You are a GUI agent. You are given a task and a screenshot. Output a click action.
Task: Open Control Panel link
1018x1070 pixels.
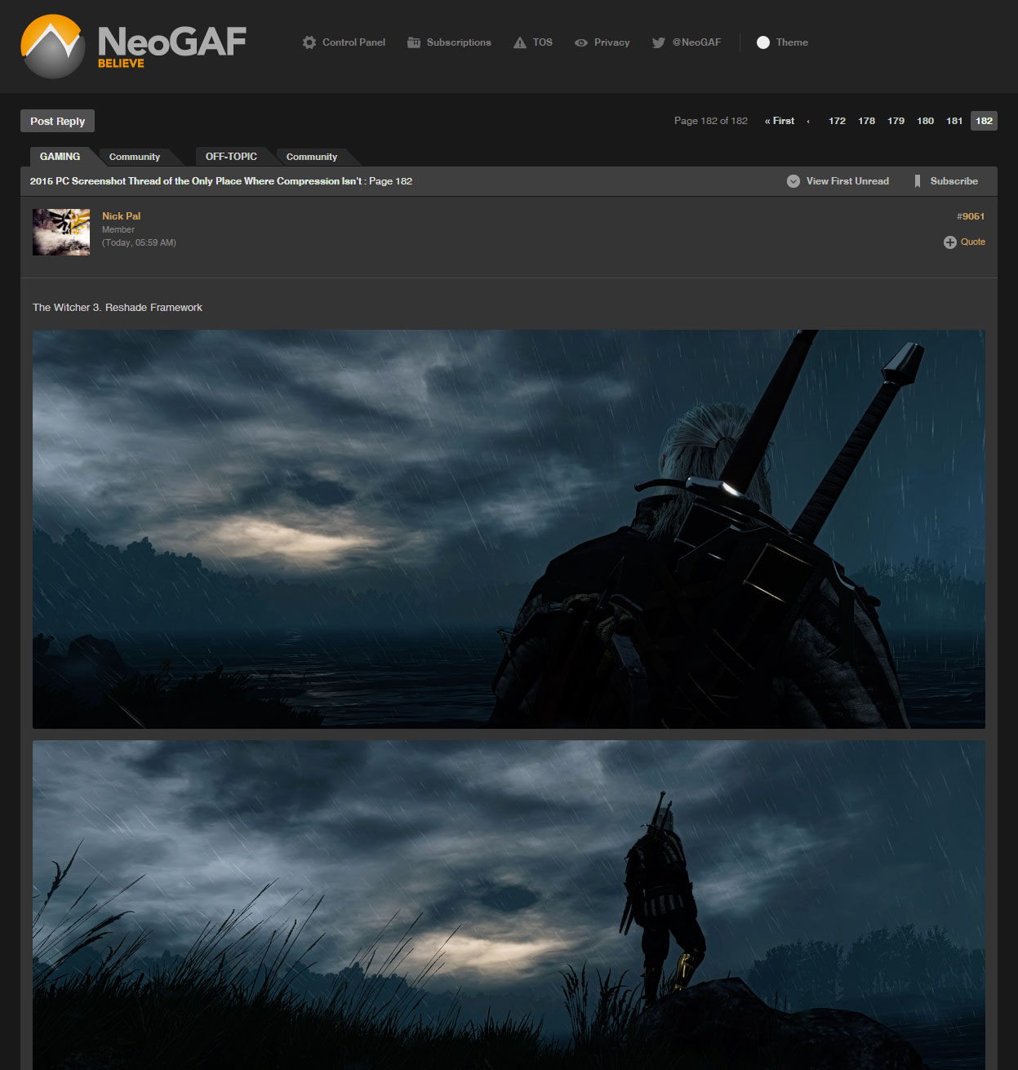coord(353,42)
